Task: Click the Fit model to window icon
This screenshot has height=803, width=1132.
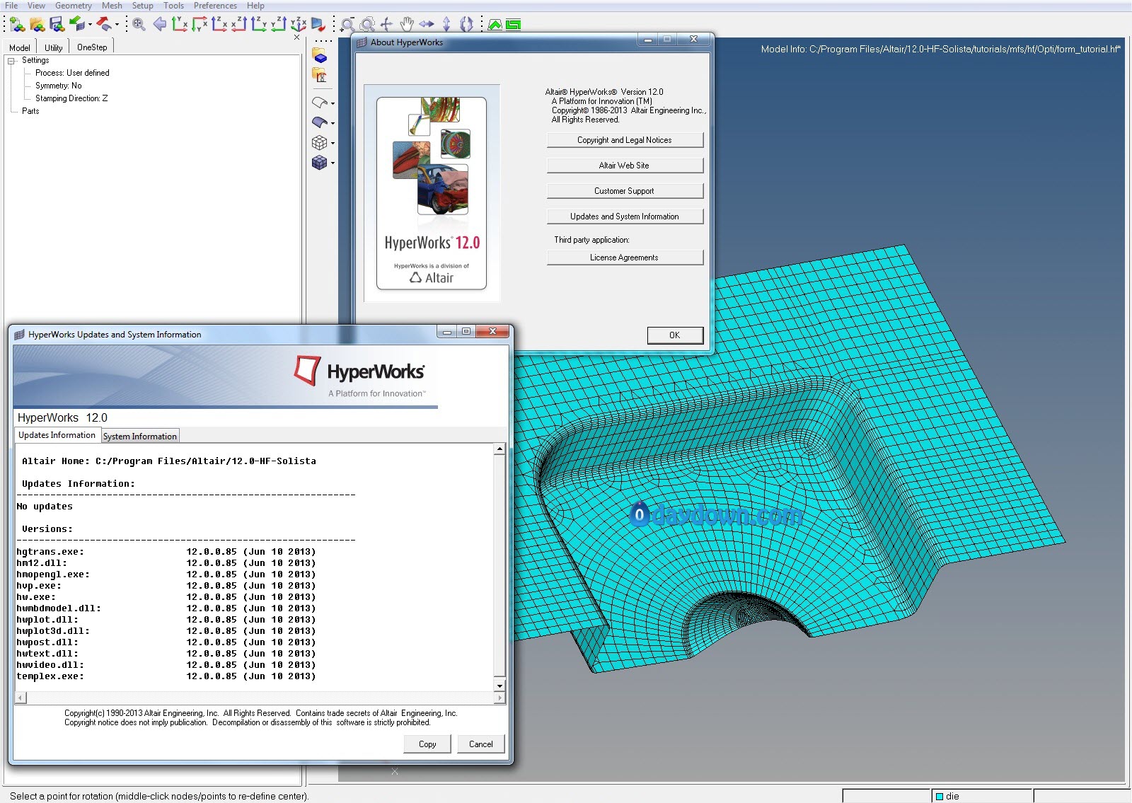Action: (x=139, y=25)
